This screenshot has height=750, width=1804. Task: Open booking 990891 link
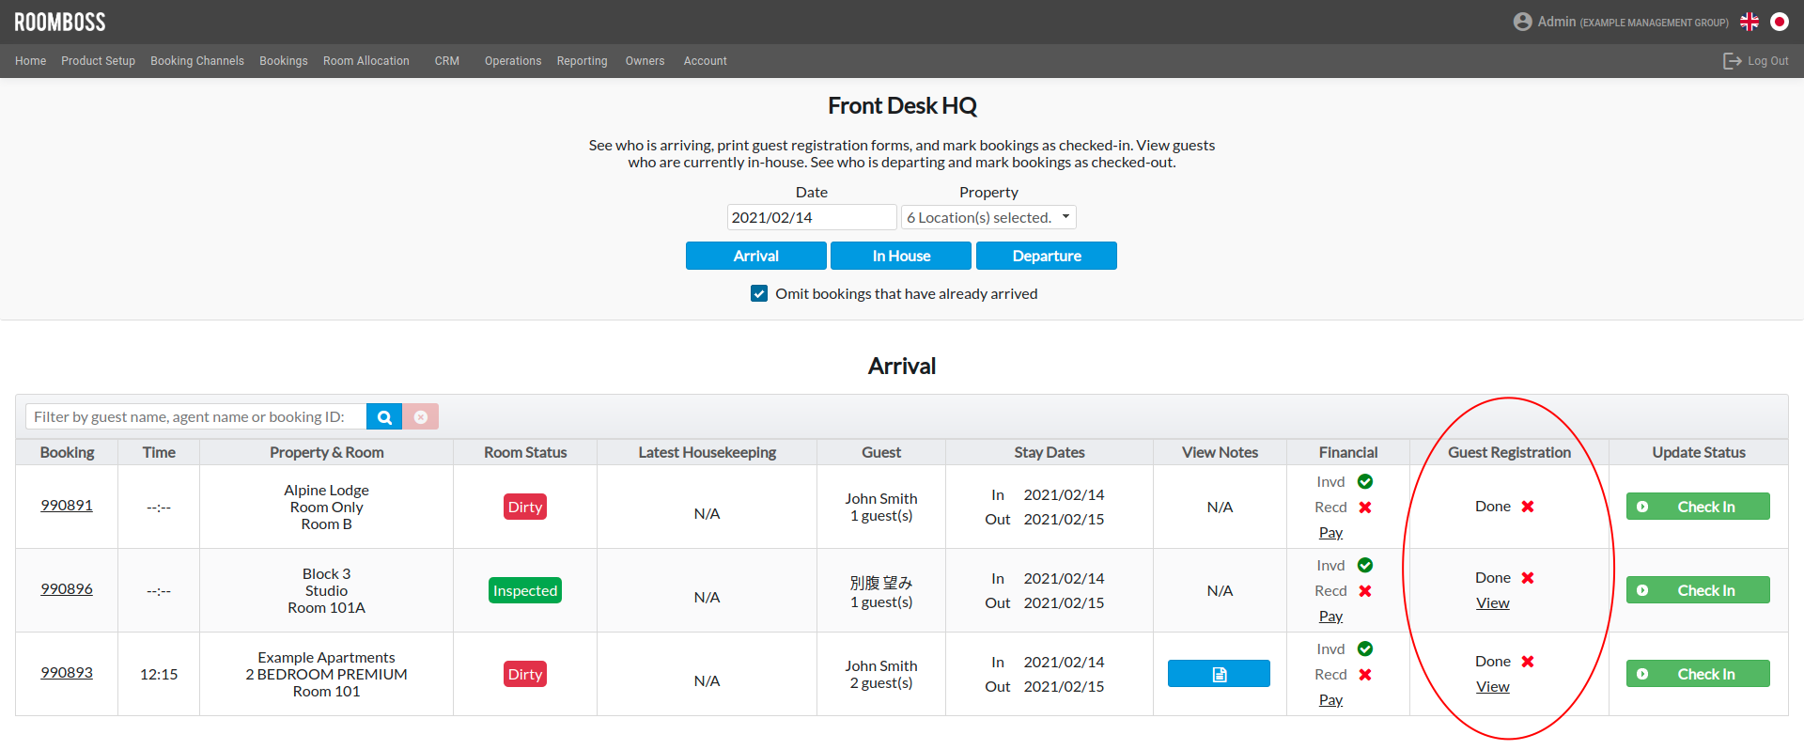(x=67, y=506)
